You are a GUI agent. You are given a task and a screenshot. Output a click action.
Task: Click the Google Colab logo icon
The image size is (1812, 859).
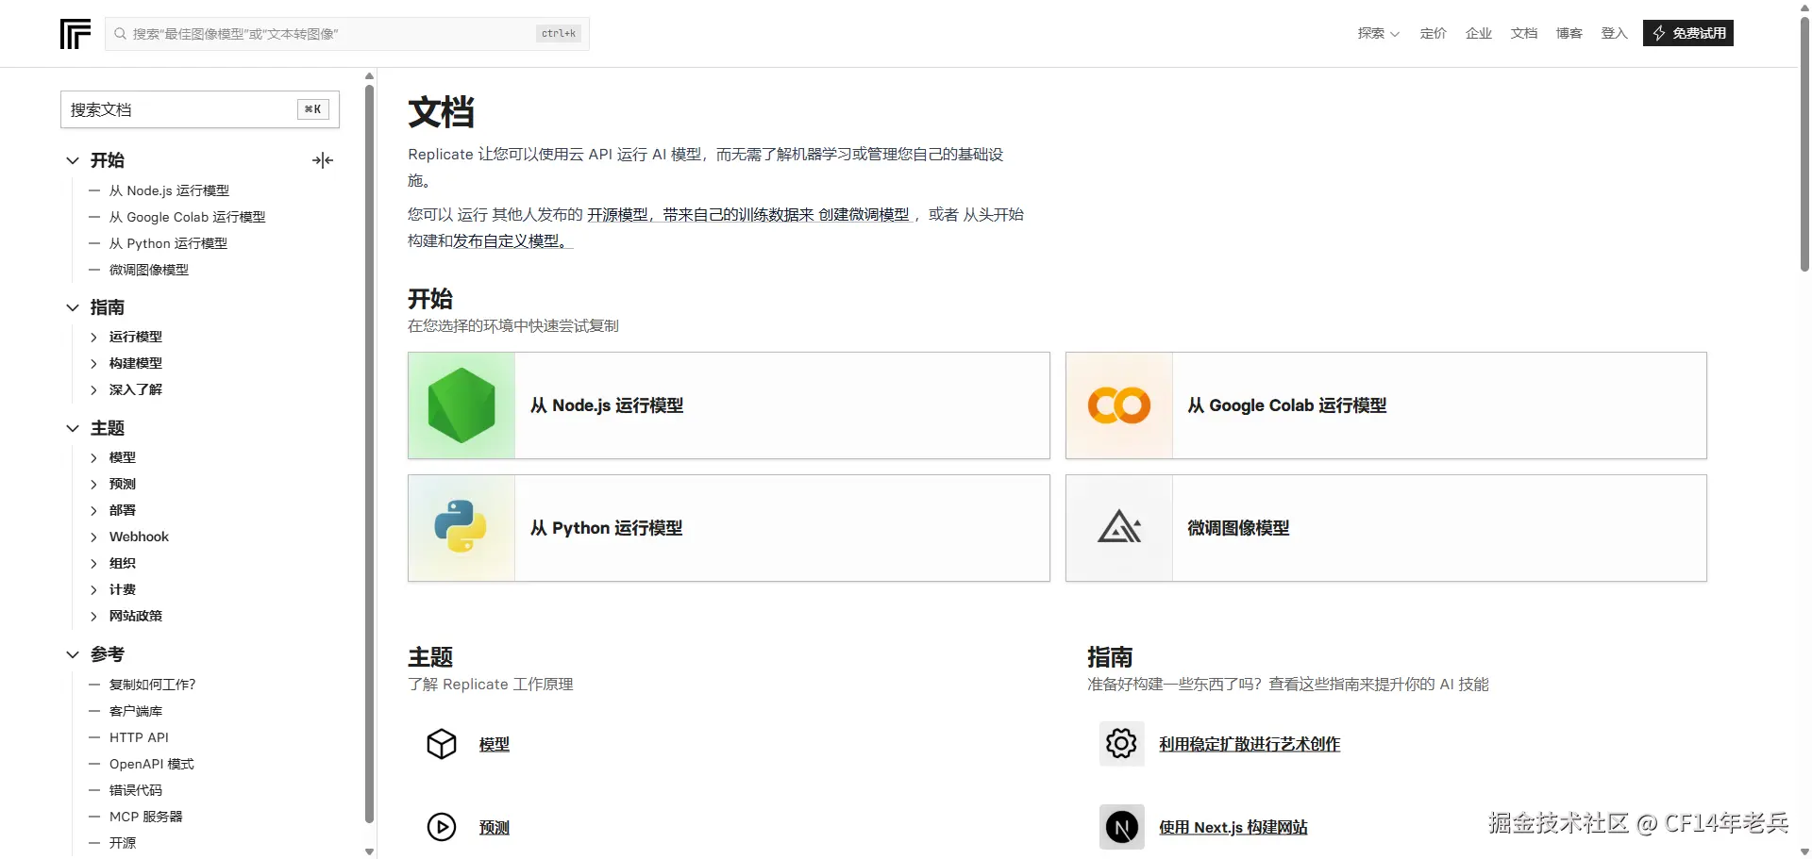[1119, 405]
